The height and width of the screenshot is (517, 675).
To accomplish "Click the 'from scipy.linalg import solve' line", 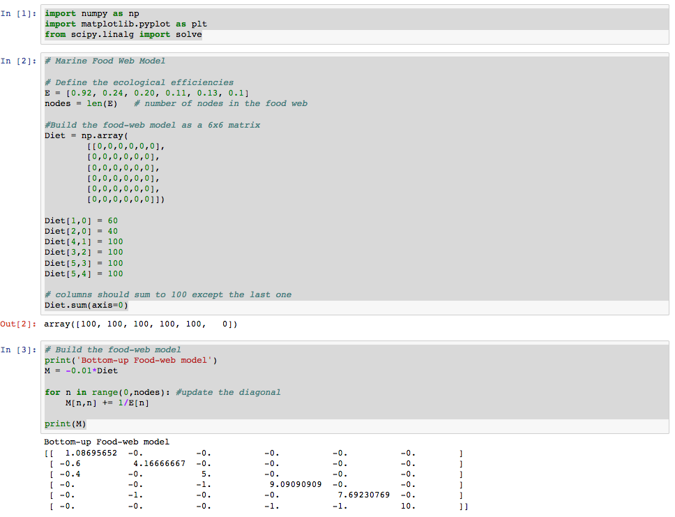I will [123, 34].
